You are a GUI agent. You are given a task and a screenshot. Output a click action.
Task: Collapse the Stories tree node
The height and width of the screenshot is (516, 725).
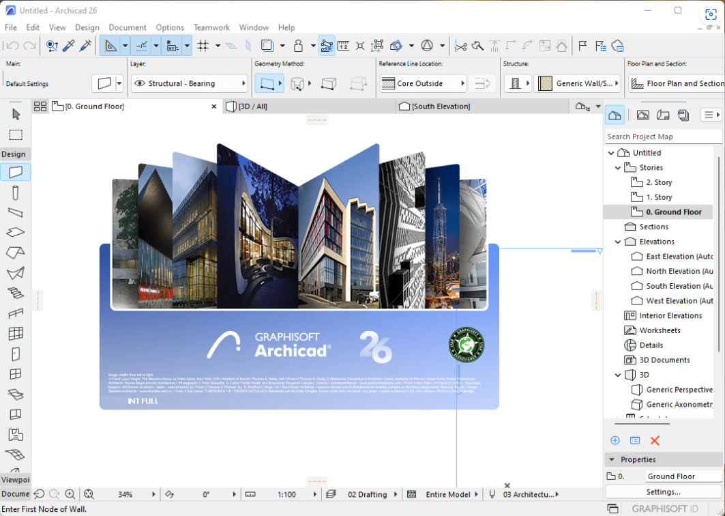[618, 167]
